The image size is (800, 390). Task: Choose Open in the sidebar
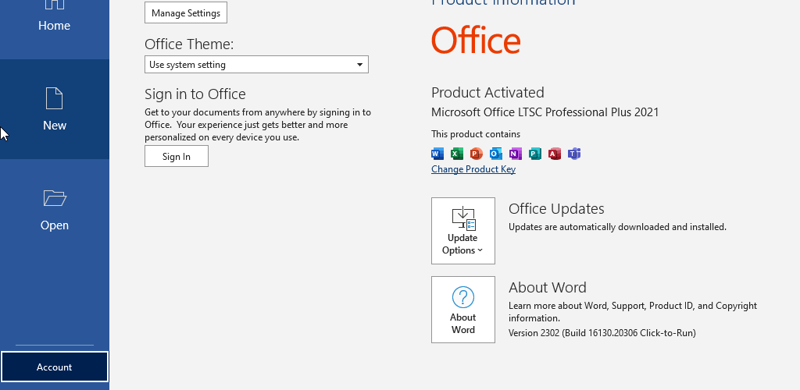point(54,209)
